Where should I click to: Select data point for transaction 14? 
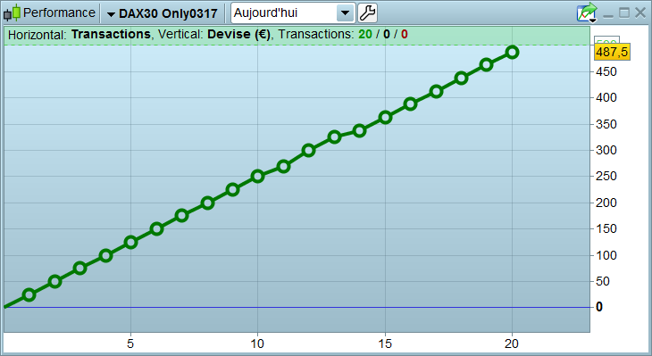[359, 131]
